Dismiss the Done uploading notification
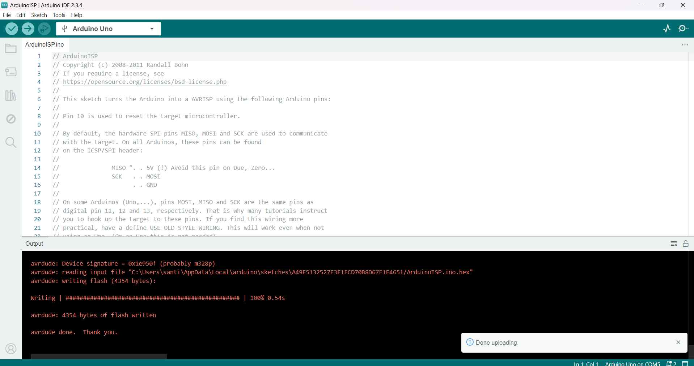 coord(678,342)
